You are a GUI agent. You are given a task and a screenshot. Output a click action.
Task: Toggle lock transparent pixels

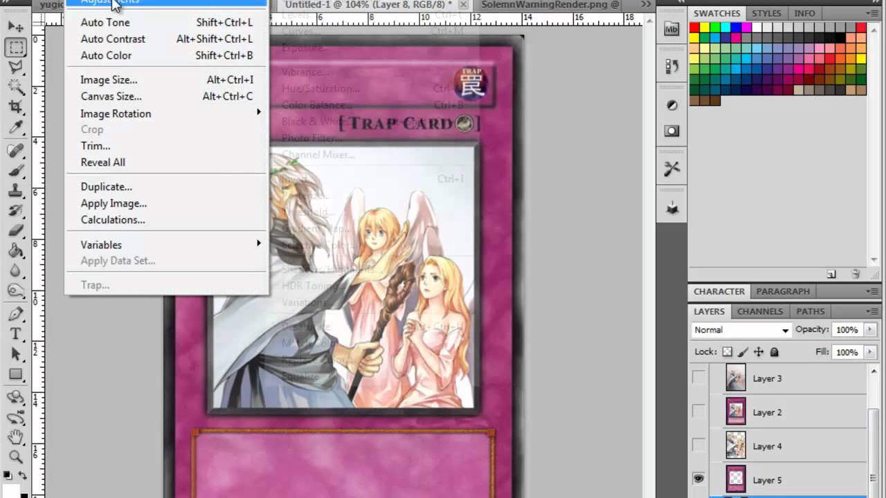pyautogui.click(x=727, y=352)
